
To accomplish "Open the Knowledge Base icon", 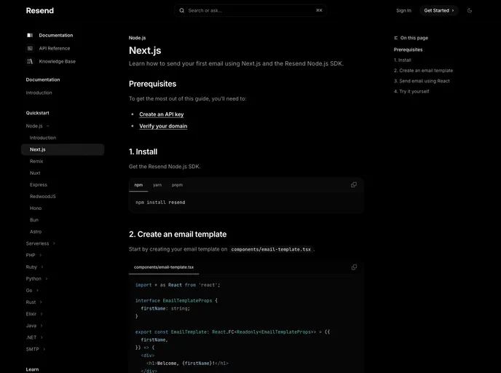I will (x=30, y=61).
